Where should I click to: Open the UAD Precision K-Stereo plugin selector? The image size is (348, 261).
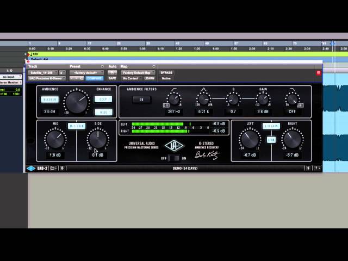click(x=47, y=78)
